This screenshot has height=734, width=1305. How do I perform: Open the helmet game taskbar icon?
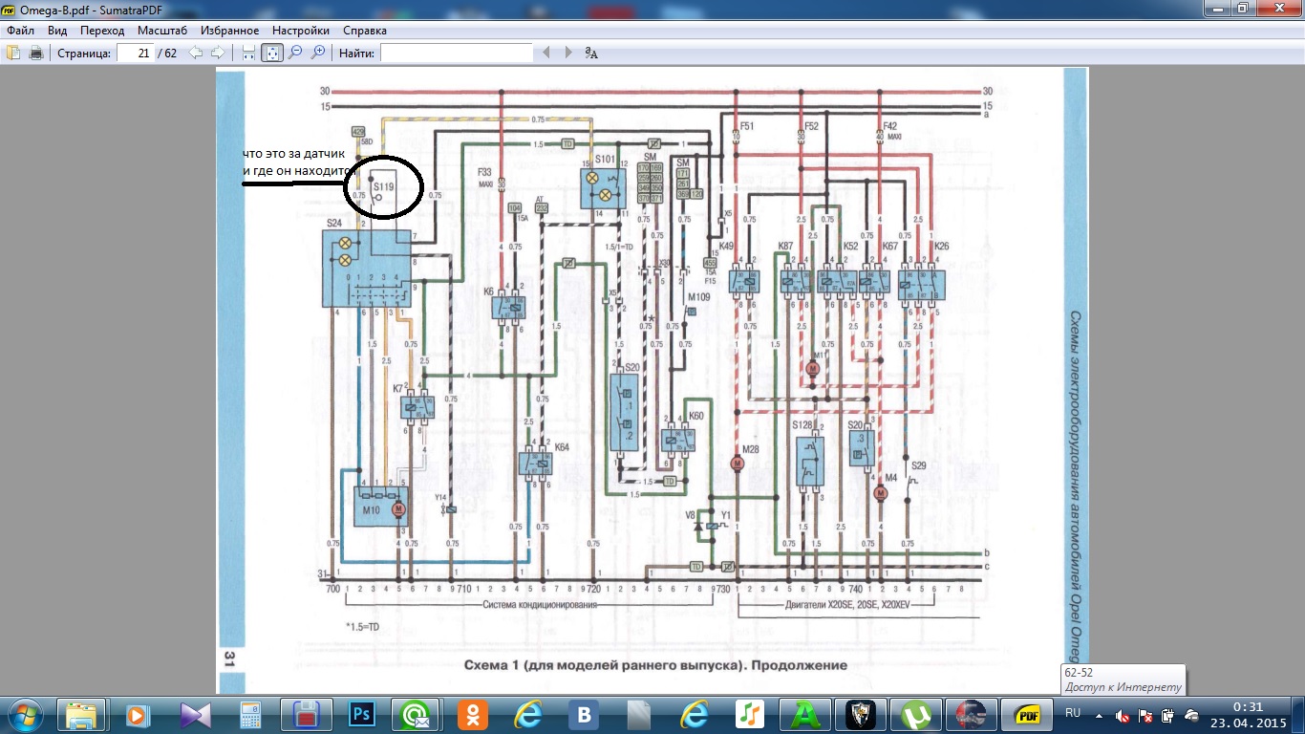pyautogui.click(x=971, y=714)
